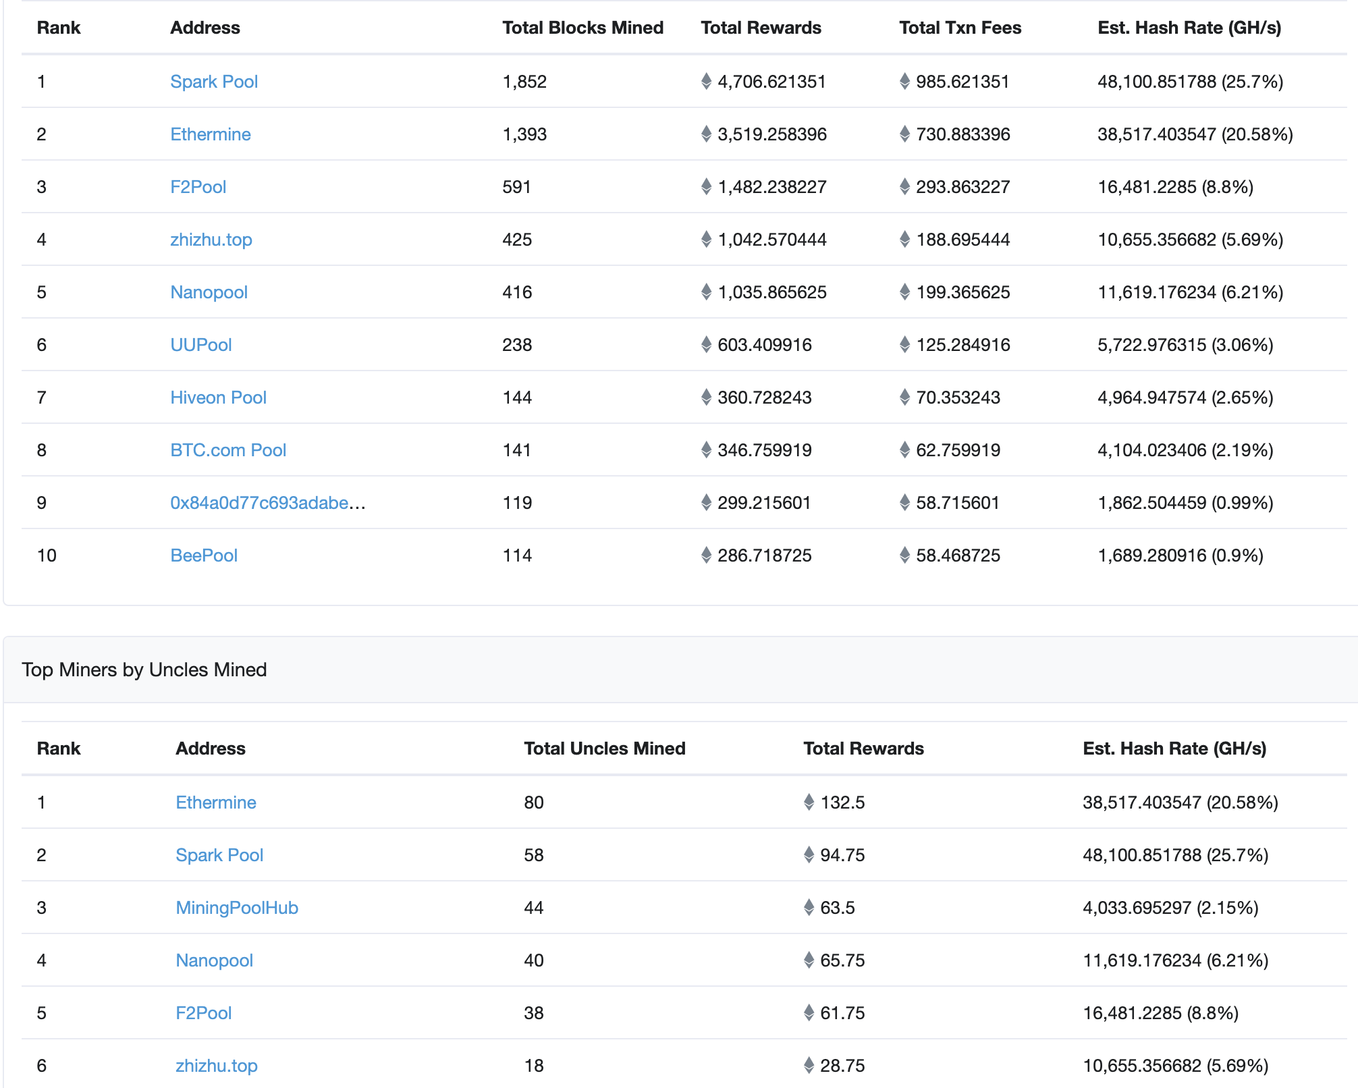Click the Total Blocks Mined column header
The height and width of the screenshot is (1088, 1358).
click(x=582, y=28)
